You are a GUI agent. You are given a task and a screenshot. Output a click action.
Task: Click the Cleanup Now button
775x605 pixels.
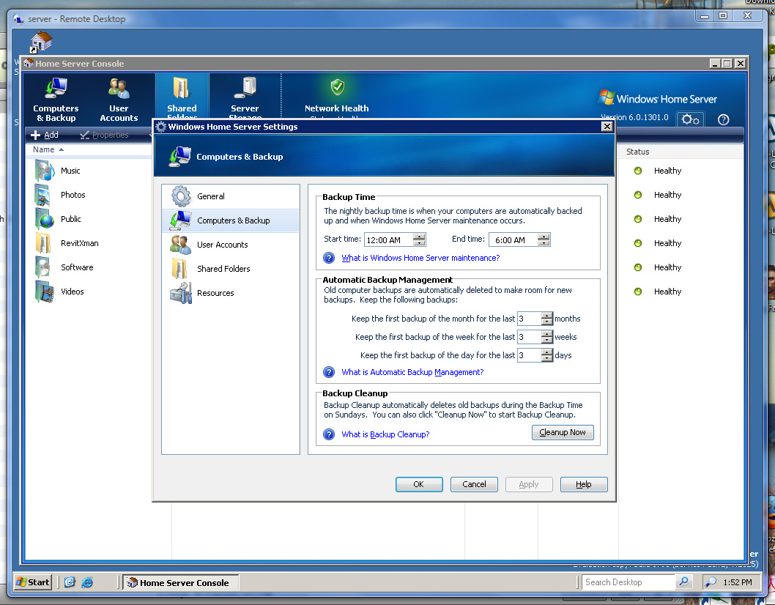[562, 432]
